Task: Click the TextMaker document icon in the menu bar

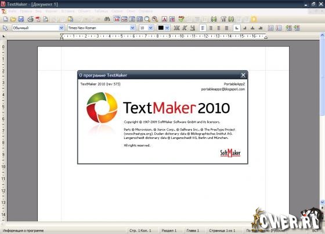Action: click(x=3, y=12)
